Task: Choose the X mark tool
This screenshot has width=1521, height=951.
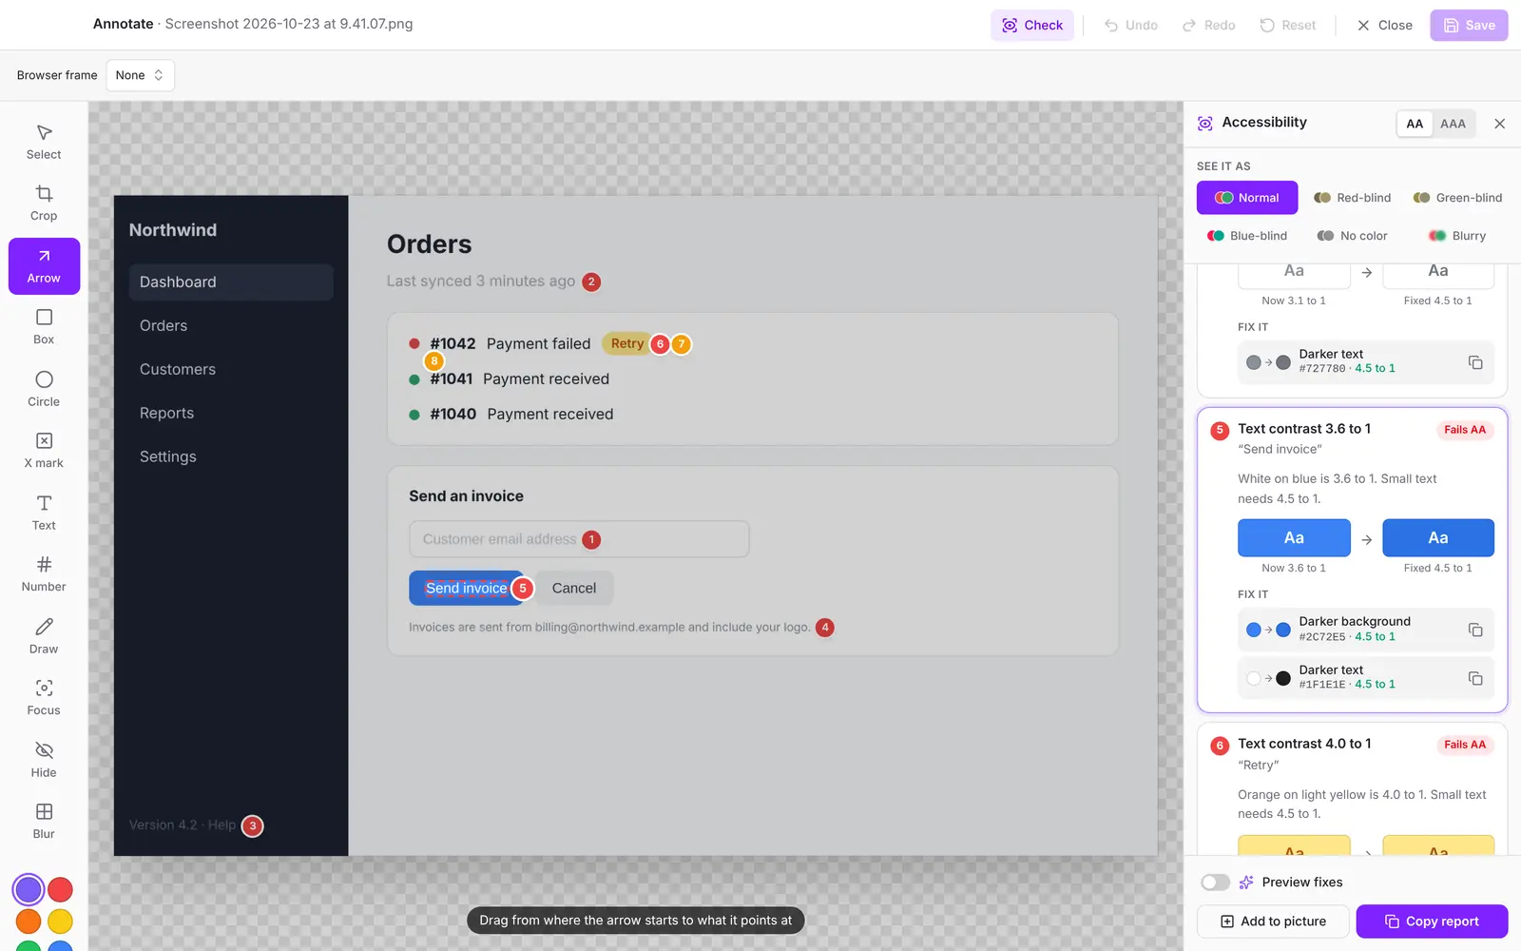Action: pos(44,452)
